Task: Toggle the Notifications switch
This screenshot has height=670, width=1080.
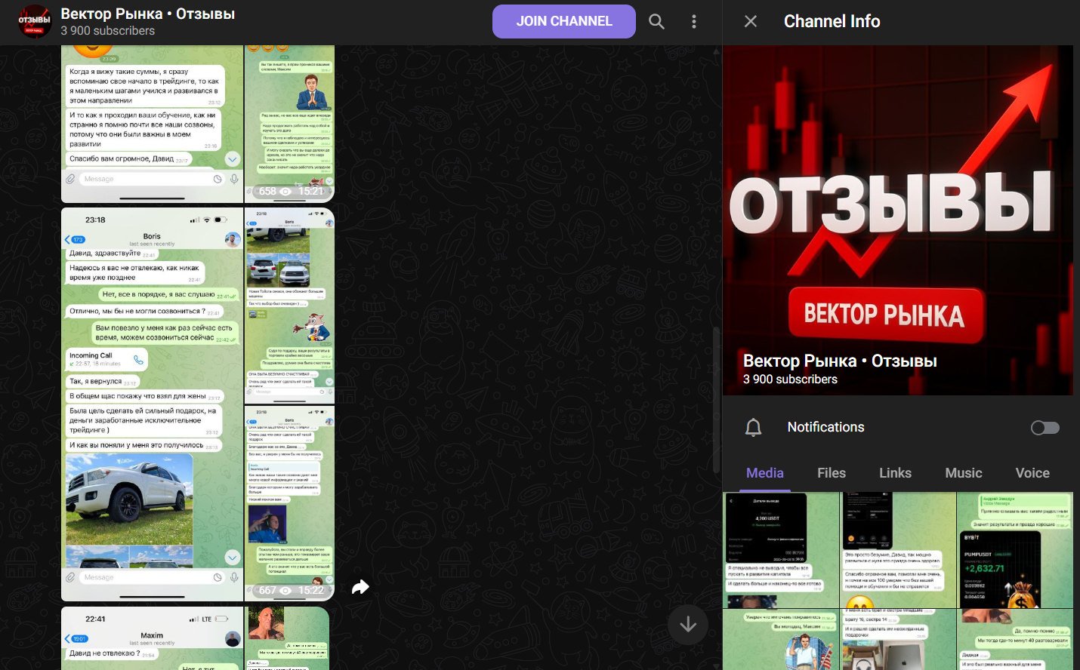Action: (x=1045, y=428)
